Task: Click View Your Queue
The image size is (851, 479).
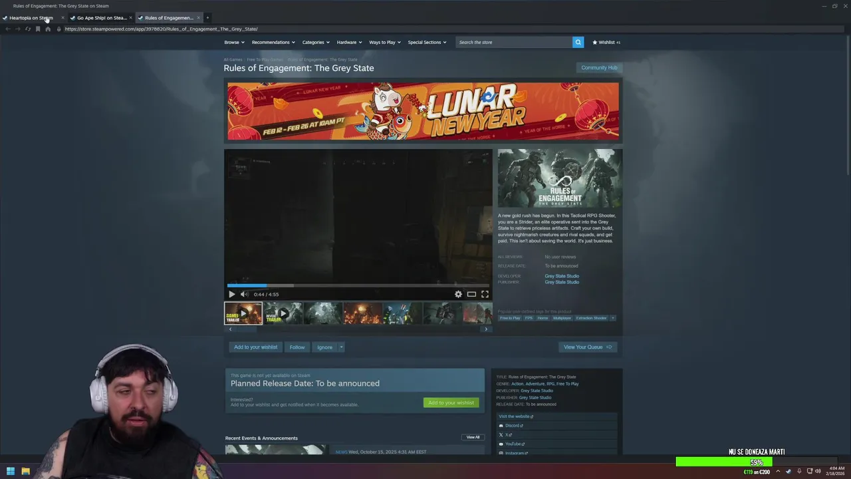Action: (588, 347)
